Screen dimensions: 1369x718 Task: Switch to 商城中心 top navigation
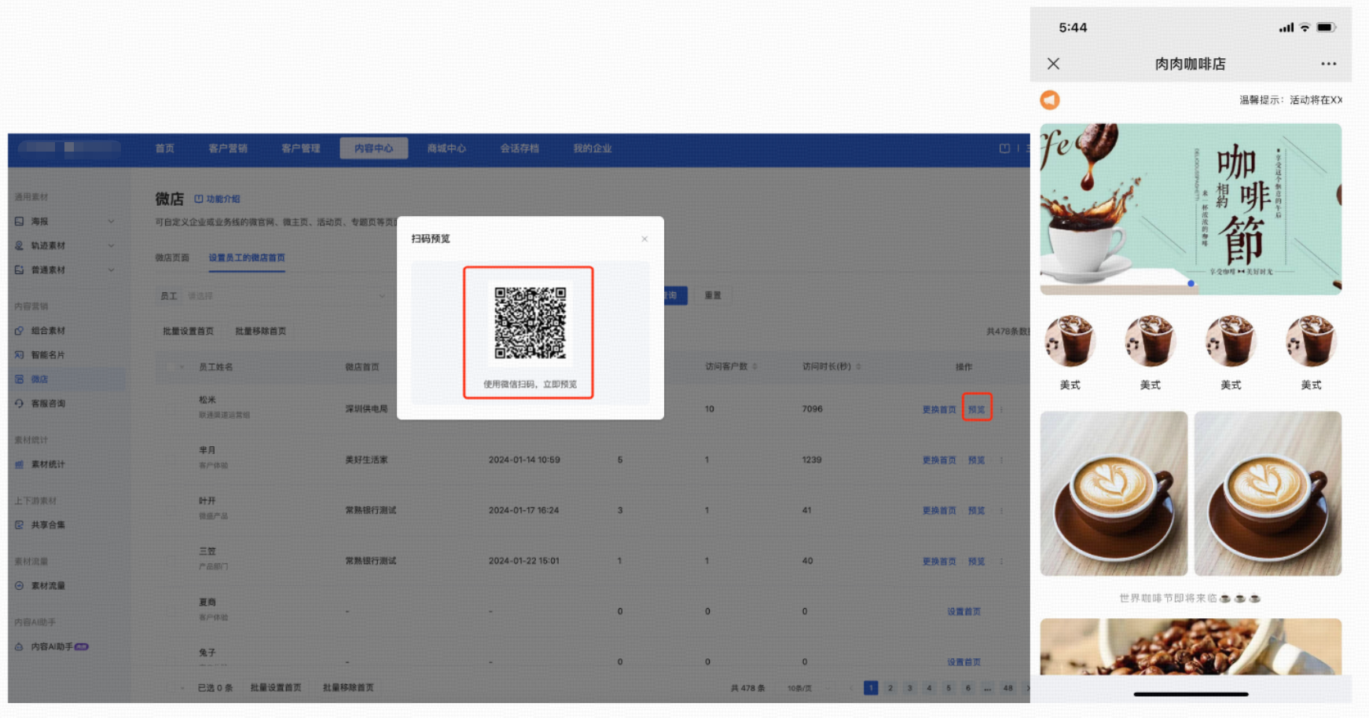point(446,148)
